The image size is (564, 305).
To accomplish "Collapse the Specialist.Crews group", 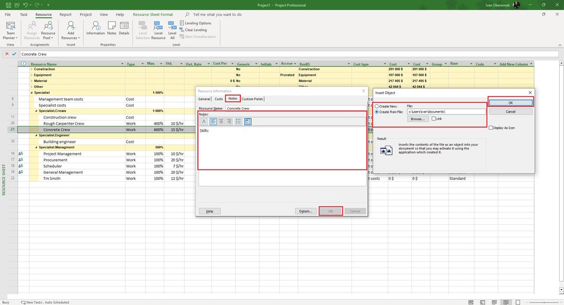I will pos(36,111).
